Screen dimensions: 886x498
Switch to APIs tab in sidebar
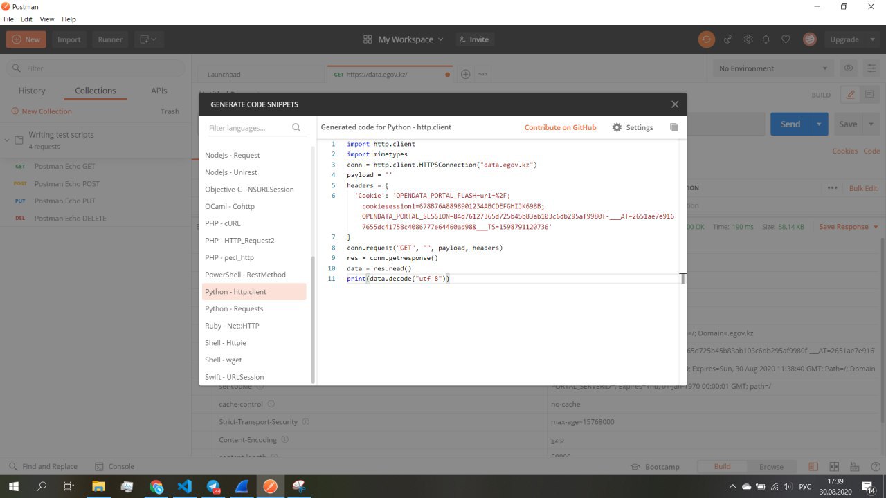159,91
